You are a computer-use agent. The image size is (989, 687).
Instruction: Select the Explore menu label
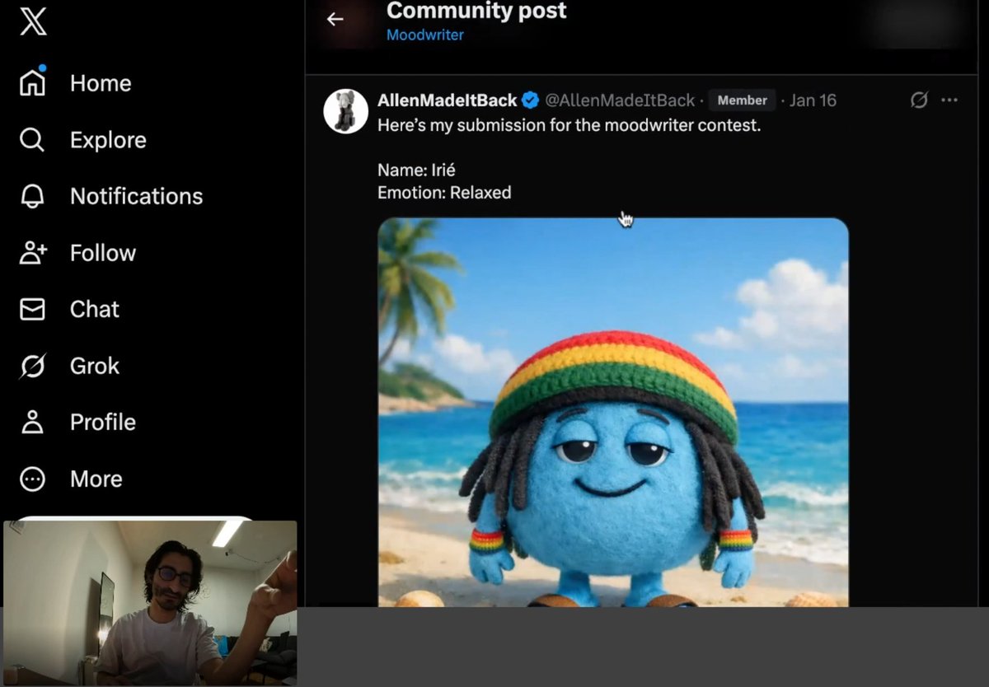(108, 140)
